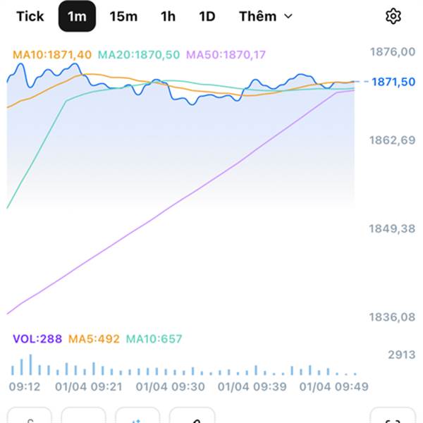This screenshot has width=423, height=423.
Task: Click the volume MA10:657 label
Action: pyautogui.click(x=154, y=339)
